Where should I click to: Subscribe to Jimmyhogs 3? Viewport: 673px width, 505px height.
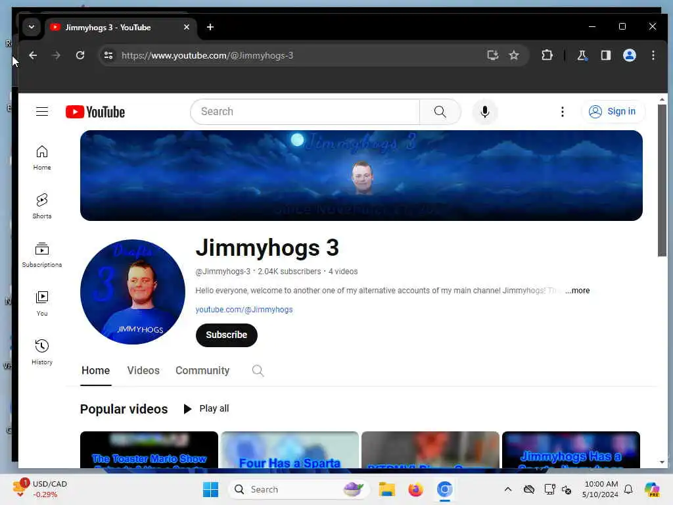point(227,335)
